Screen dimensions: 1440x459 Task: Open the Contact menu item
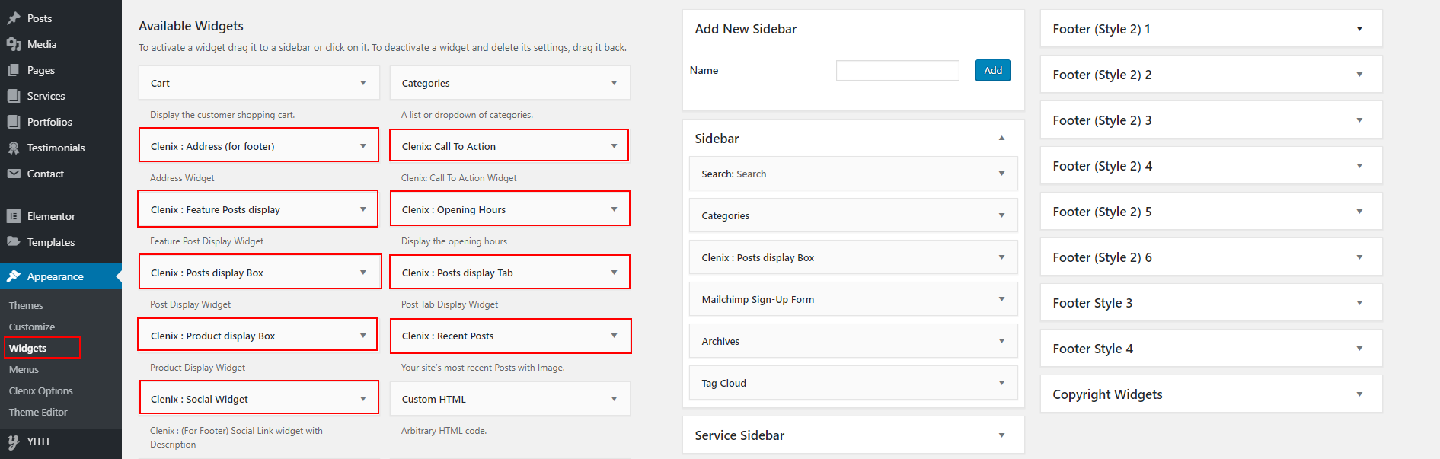tap(46, 174)
